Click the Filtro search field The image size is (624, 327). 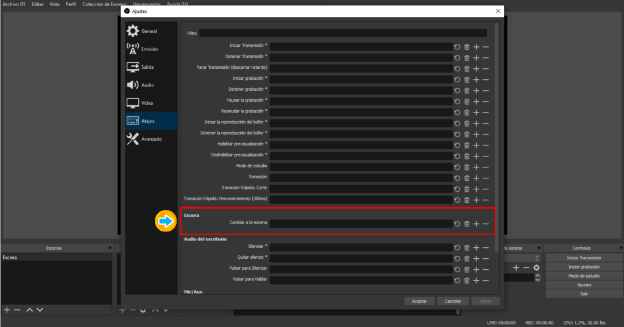point(342,33)
